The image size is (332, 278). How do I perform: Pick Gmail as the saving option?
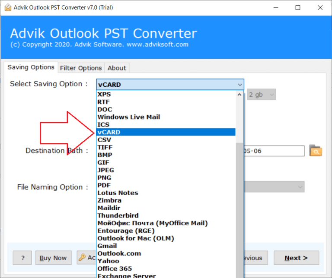107,246
